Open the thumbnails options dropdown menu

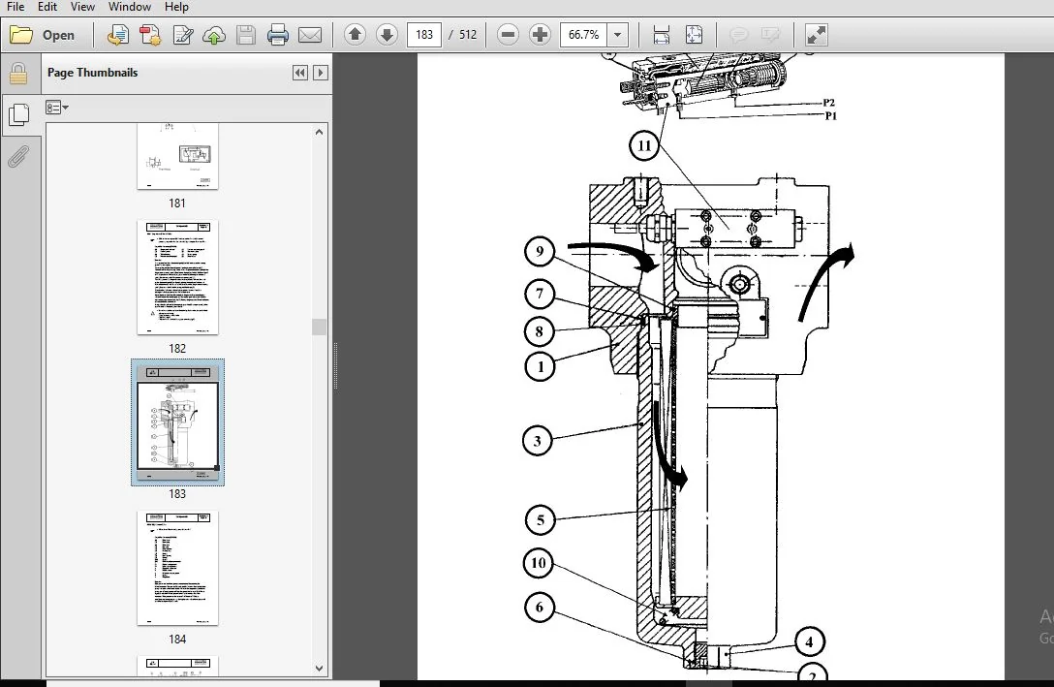point(57,107)
